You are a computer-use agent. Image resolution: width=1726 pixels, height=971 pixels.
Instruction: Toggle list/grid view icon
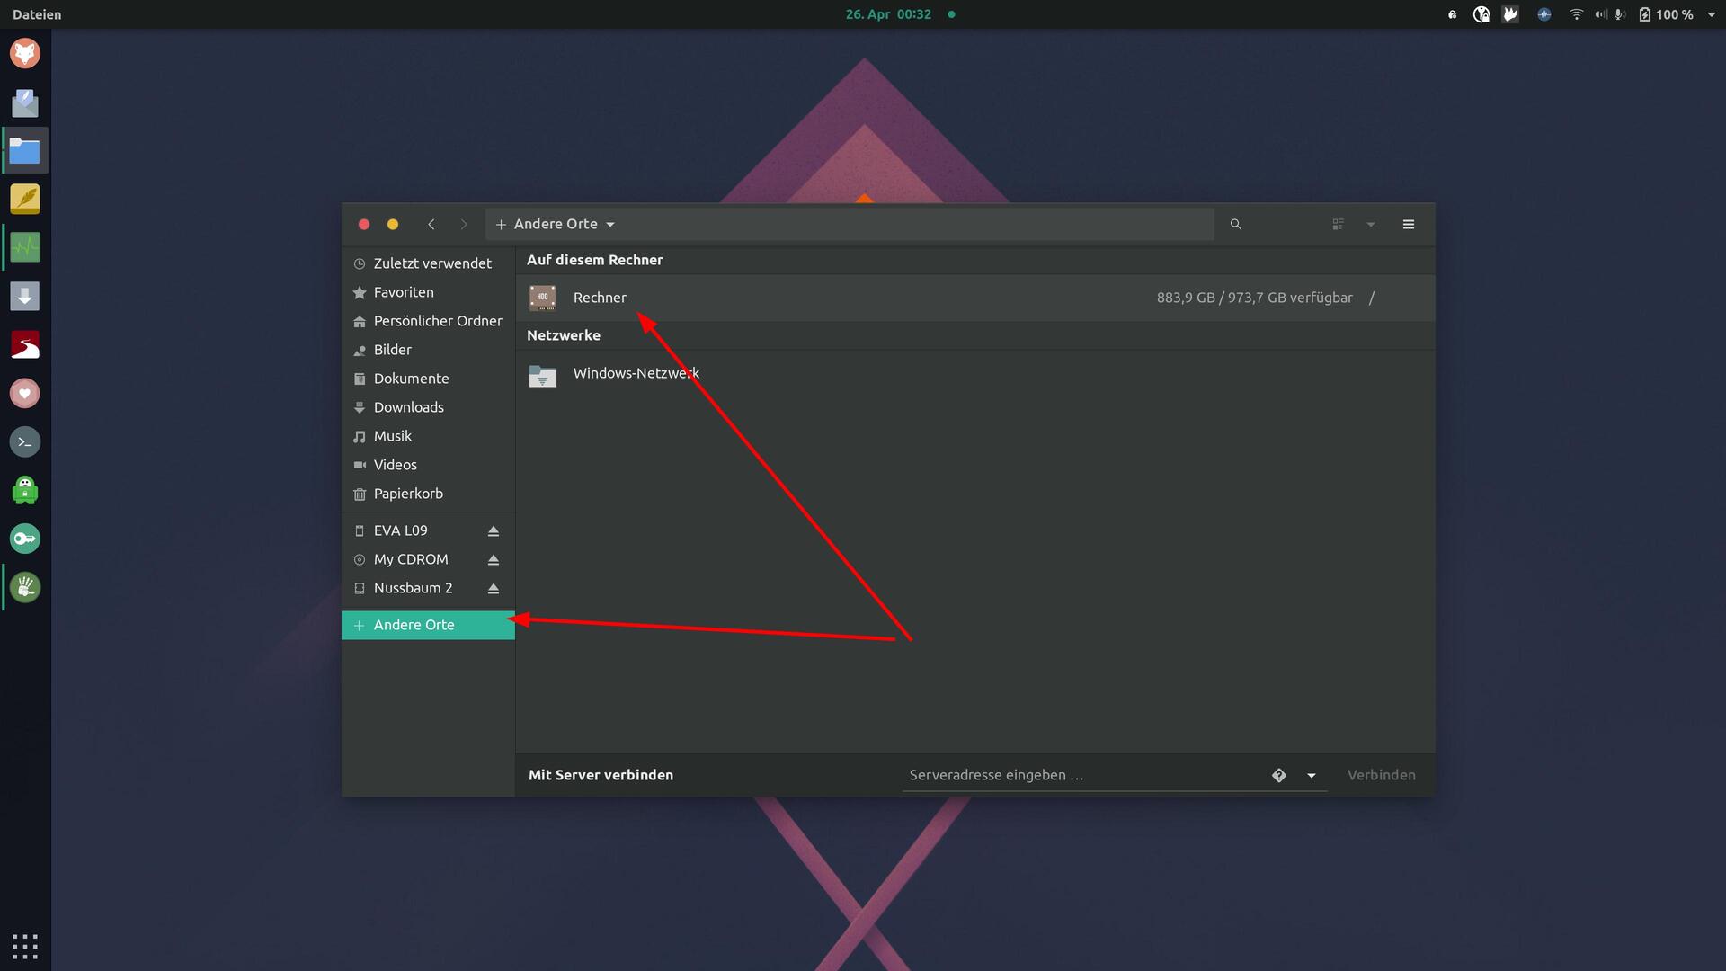[x=1338, y=225]
